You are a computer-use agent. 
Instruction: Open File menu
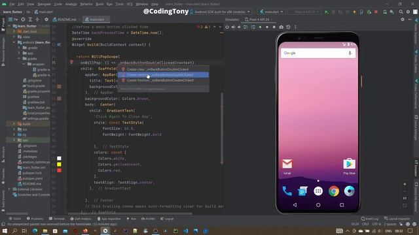coord(12,5)
